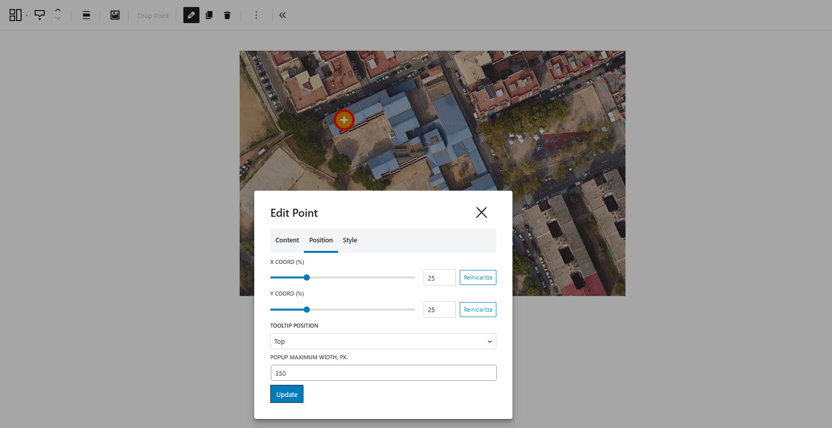The image size is (832, 428).
Task: Toggle the edit point pencil tool
Action: tap(191, 15)
